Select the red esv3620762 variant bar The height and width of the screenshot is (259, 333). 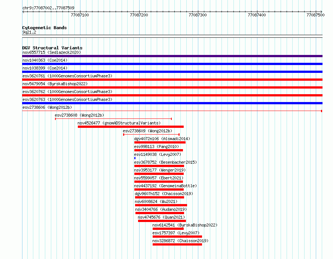coord(172,95)
